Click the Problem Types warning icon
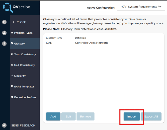 (12, 33)
